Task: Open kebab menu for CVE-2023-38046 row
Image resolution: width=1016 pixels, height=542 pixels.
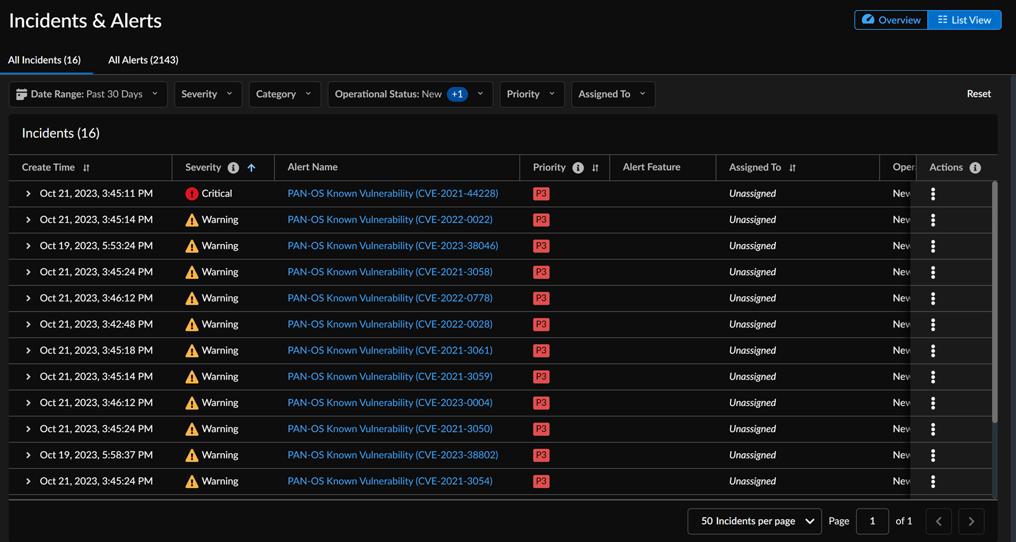Action: [933, 246]
